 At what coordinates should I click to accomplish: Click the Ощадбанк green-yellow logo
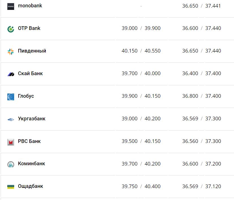pos(11,187)
